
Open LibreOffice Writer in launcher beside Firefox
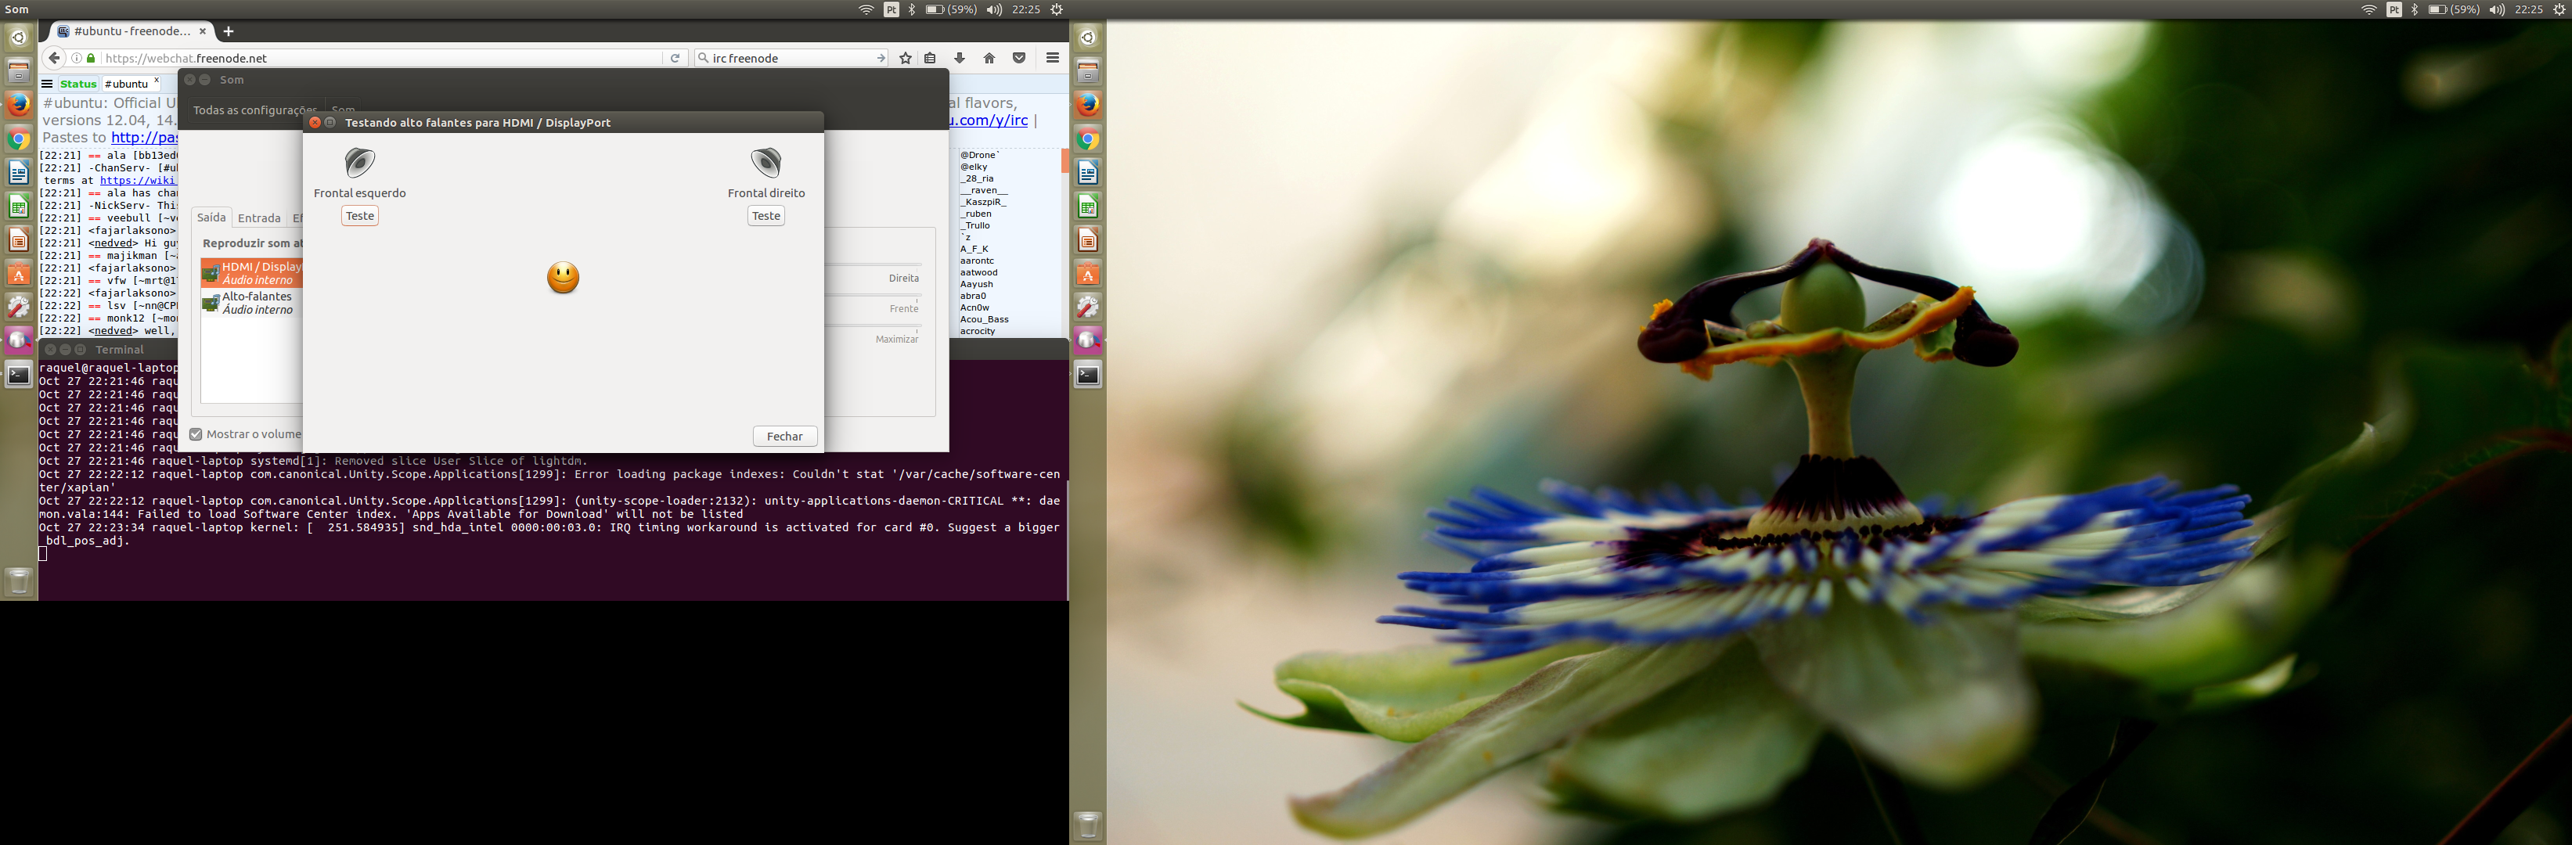(x=19, y=173)
